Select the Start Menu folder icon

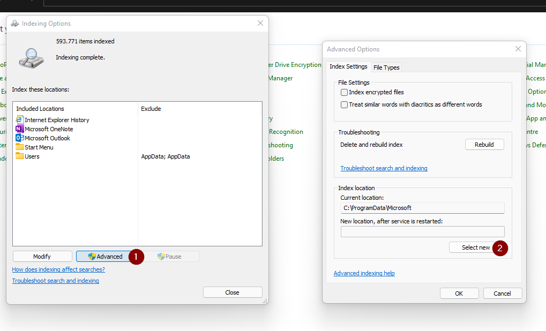[20, 147]
